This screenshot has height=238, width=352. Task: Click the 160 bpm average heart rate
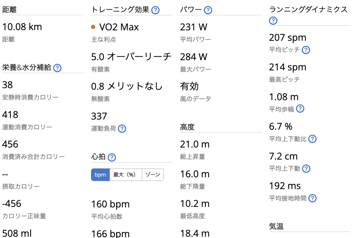click(110, 204)
